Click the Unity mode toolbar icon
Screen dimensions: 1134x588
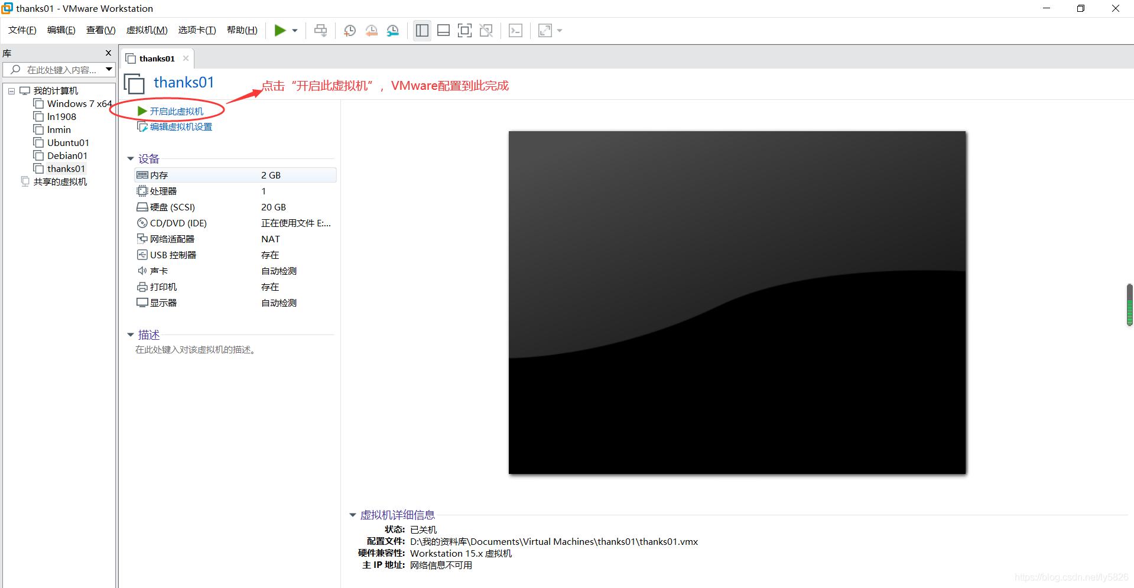486,31
